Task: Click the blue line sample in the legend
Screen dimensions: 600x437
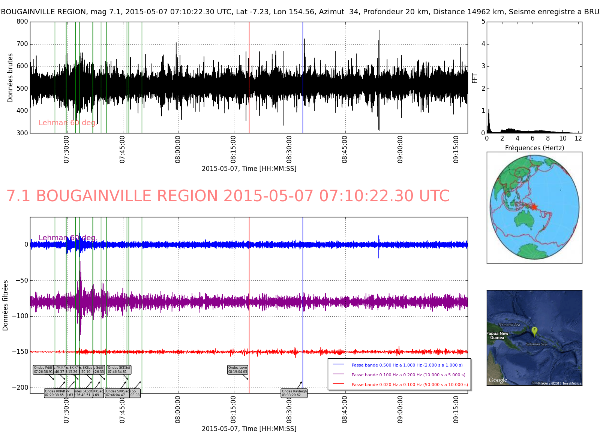Action: click(x=338, y=365)
